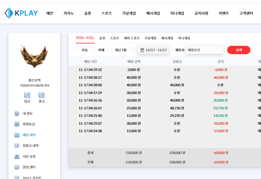Screen dimensions: 261x179
Task: Click the KPLAY logo
Action: pos(21,13)
